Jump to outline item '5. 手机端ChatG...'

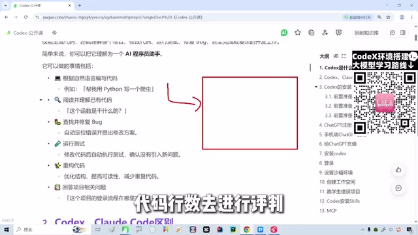click(336, 134)
